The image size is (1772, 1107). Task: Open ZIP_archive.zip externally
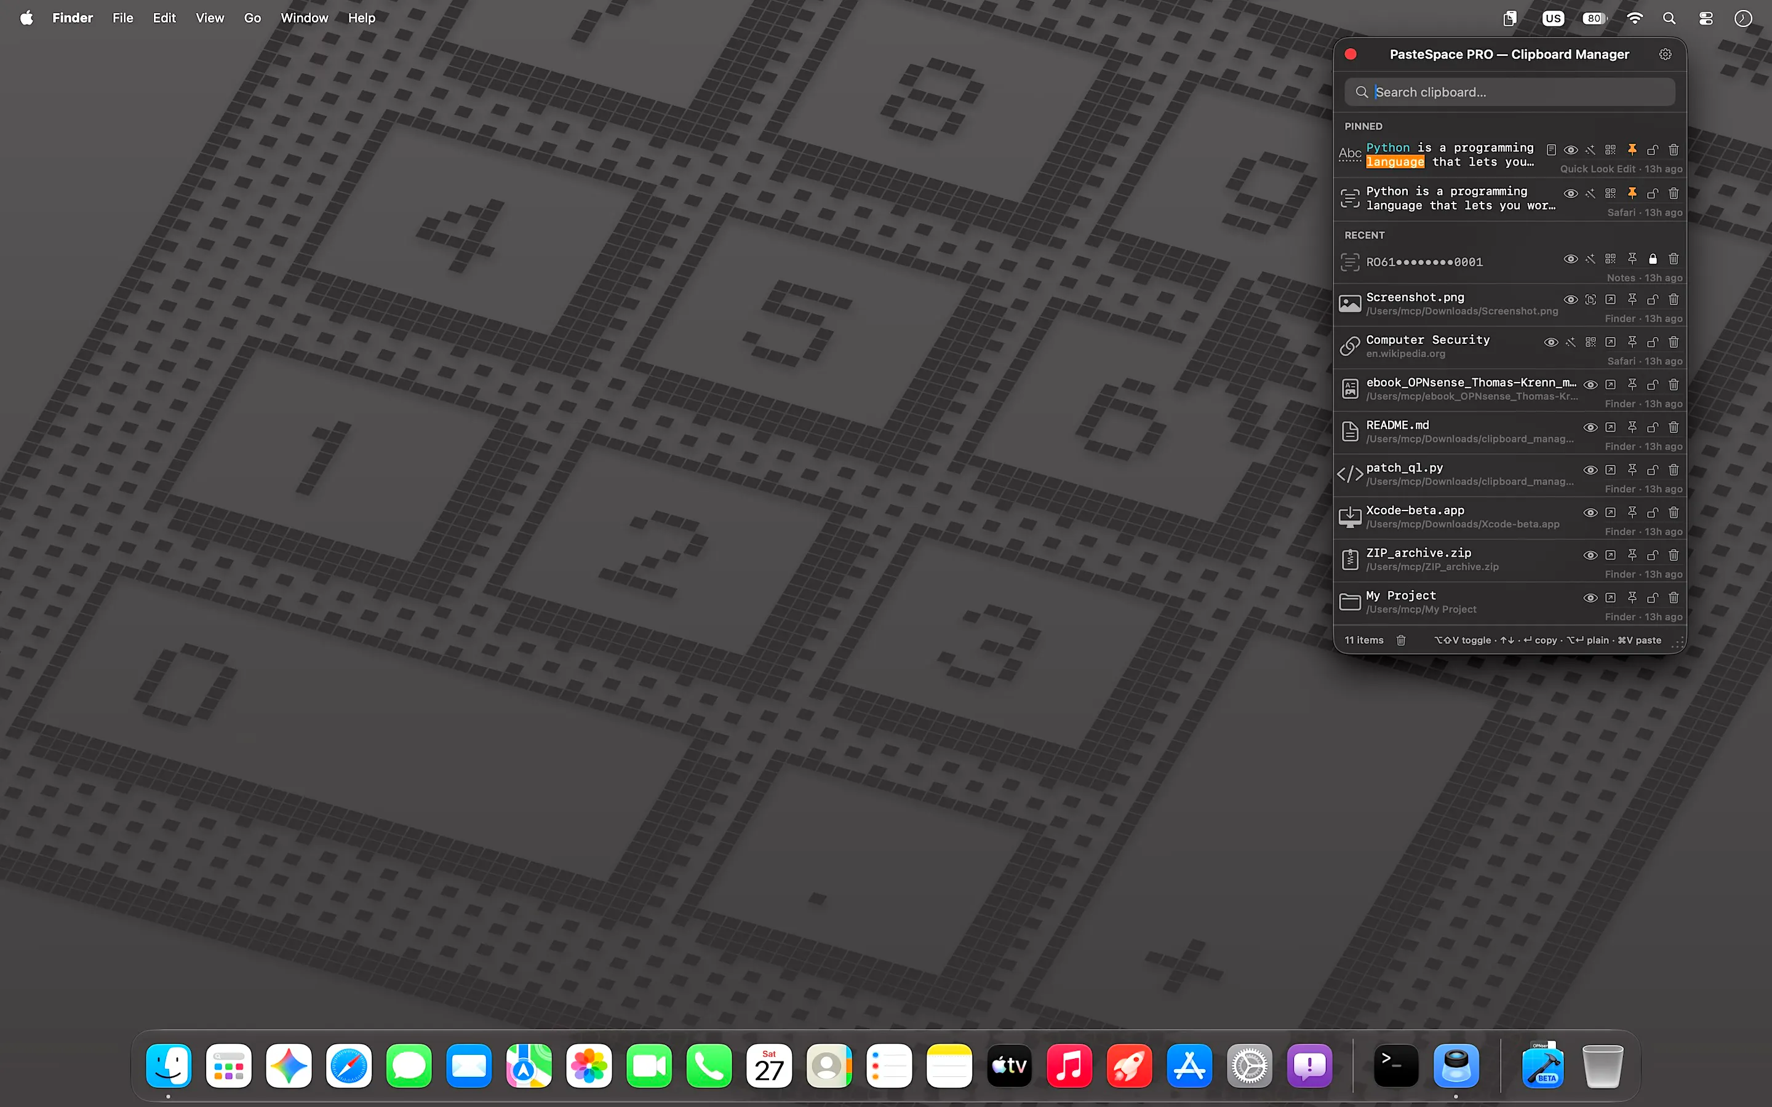tap(1610, 556)
